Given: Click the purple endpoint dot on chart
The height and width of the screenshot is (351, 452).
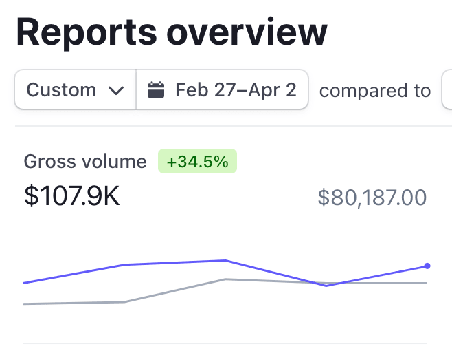Looking at the screenshot, I should tap(427, 266).
